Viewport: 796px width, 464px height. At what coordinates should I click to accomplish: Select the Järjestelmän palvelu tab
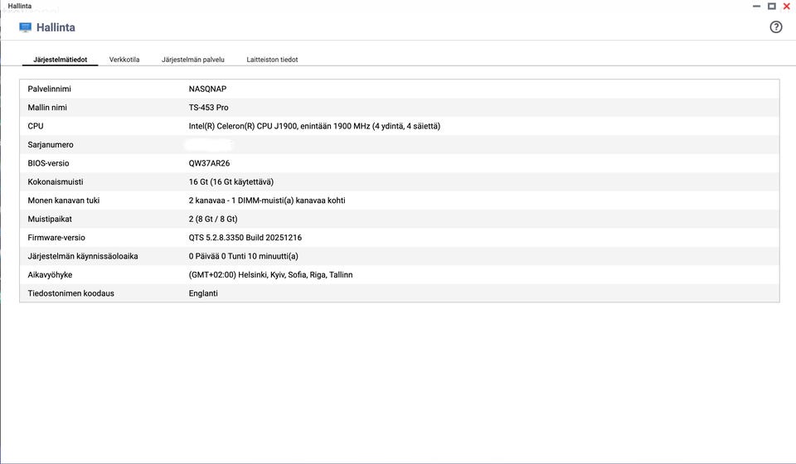(x=193, y=60)
